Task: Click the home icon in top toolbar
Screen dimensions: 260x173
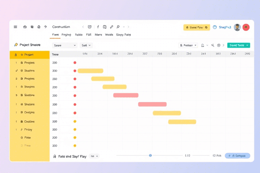Action: (25, 27)
